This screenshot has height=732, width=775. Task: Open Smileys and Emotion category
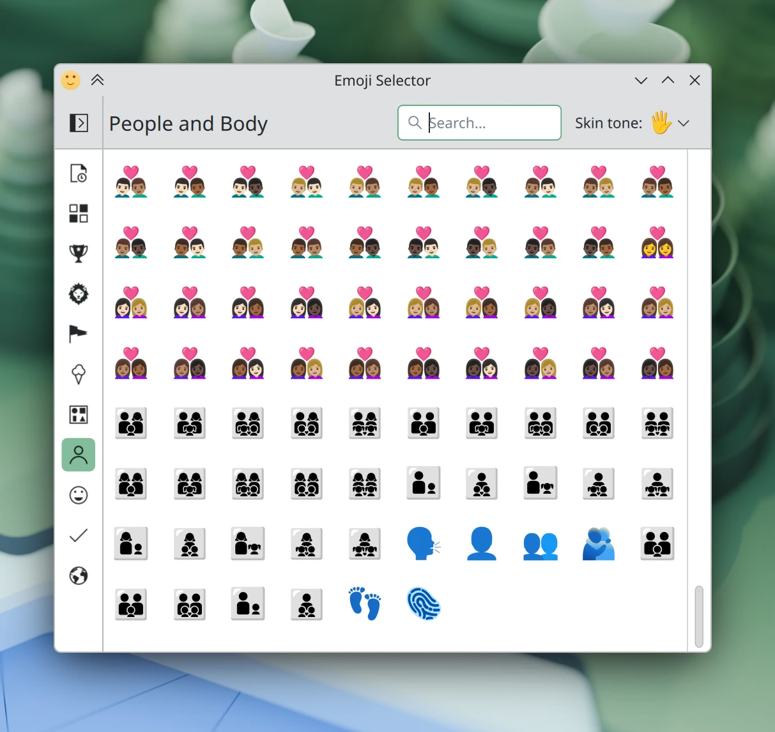[78, 495]
